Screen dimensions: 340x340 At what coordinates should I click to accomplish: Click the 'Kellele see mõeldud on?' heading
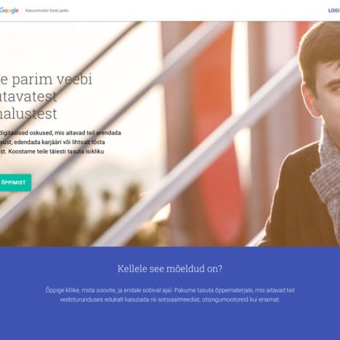(170, 269)
